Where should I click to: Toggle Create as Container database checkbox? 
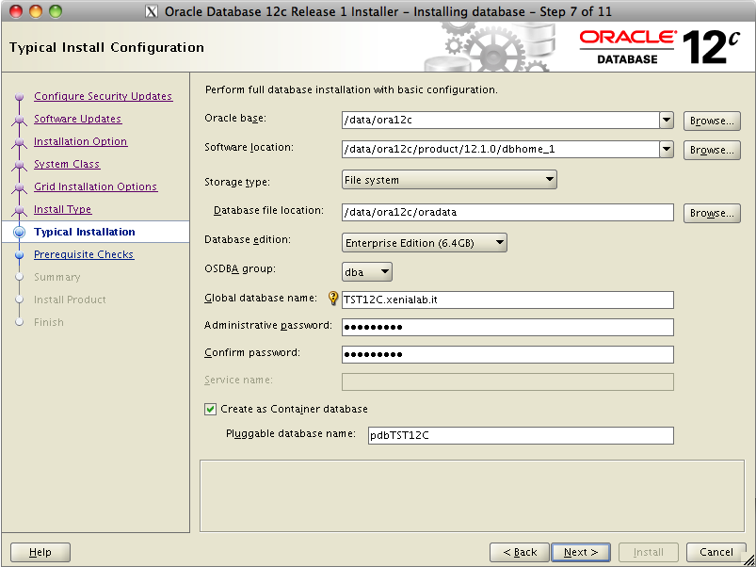210,410
